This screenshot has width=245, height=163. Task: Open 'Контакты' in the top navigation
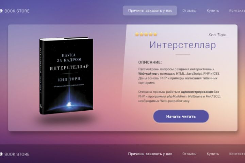[x=237, y=11]
